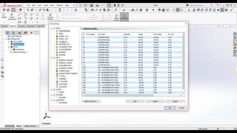The height and width of the screenshot is (133, 237).
Task: Click the Modify button in Tool Library
Action: click(x=175, y=101)
